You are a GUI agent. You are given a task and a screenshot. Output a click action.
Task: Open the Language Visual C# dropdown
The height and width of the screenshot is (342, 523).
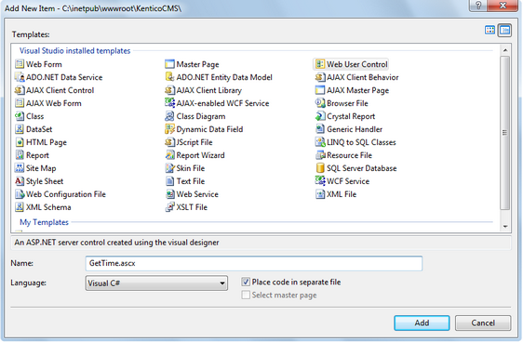156,283
